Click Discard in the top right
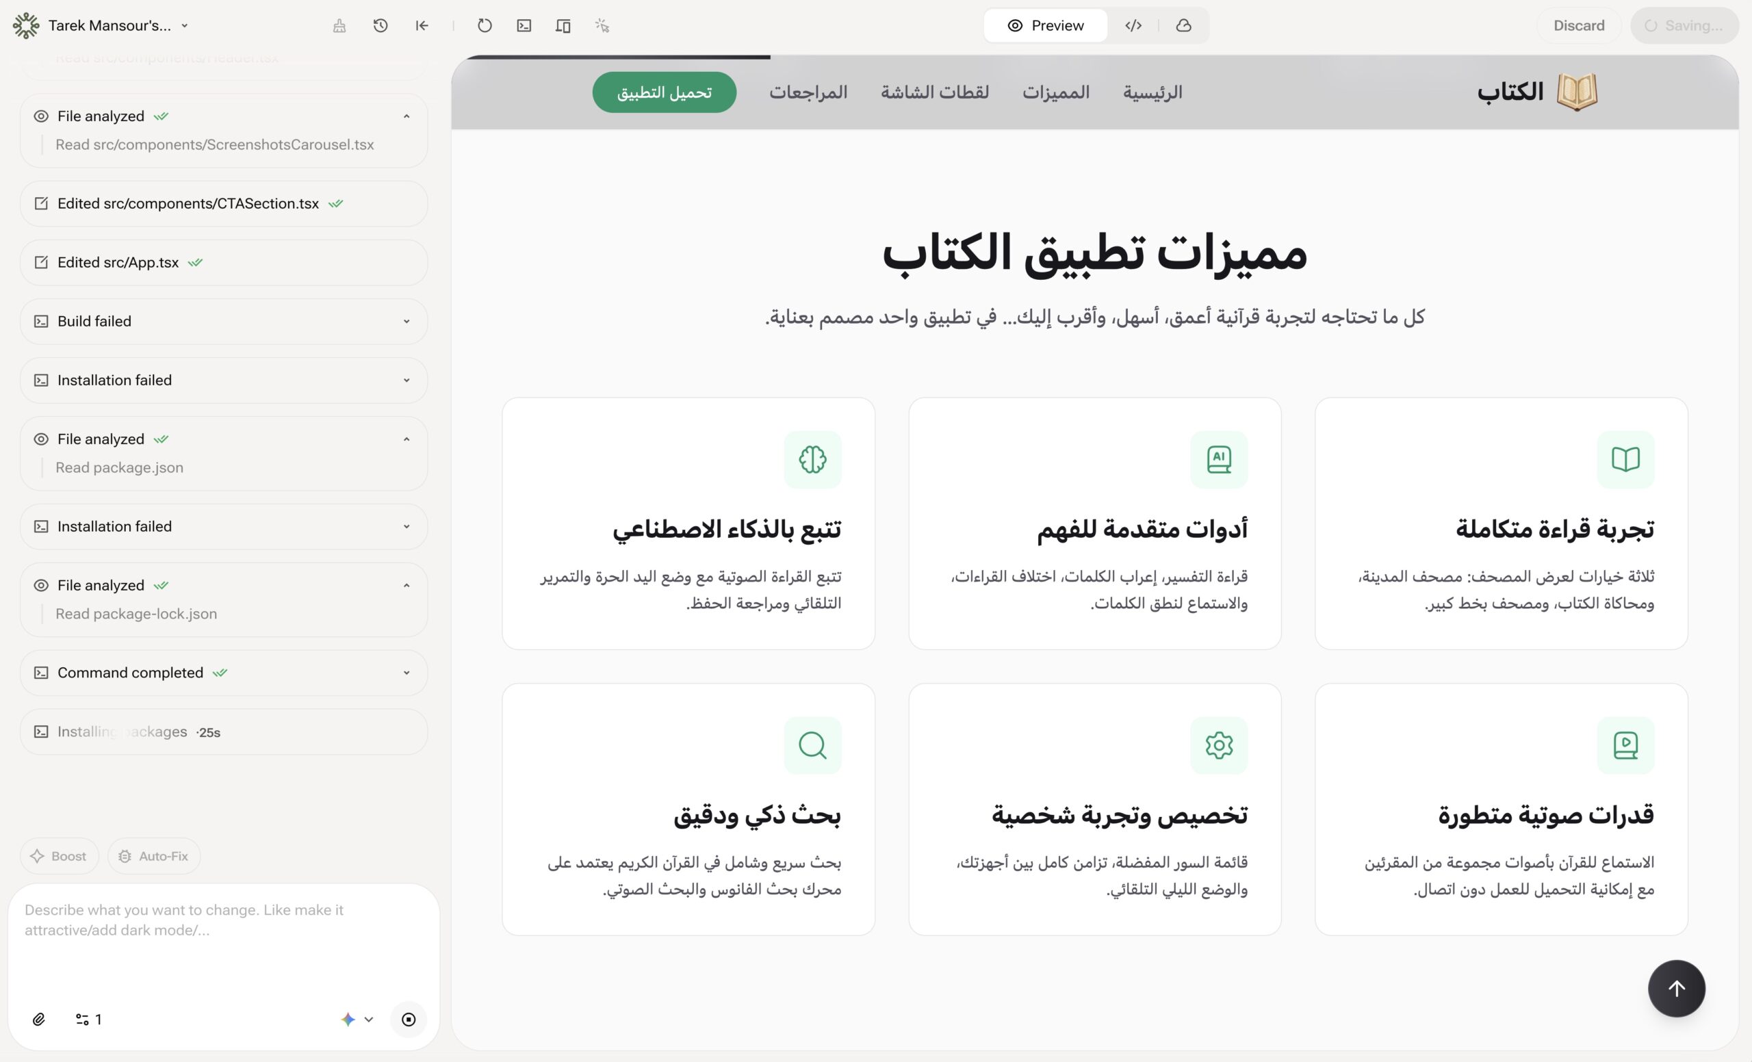The image size is (1752, 1062). coord(1580,25)
